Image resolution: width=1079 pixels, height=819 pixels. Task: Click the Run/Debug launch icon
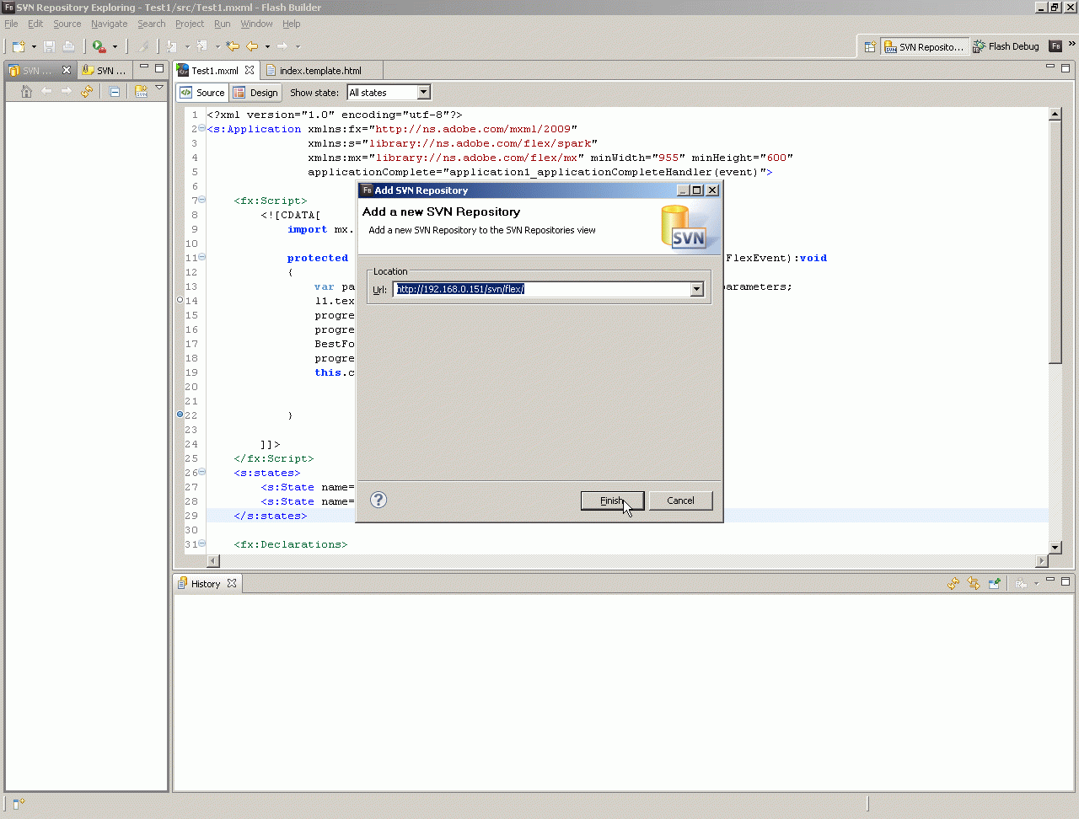(x=99, y=46)
